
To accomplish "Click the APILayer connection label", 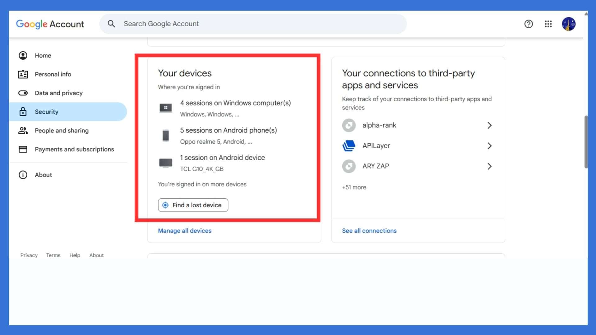I will click(376, 146).
